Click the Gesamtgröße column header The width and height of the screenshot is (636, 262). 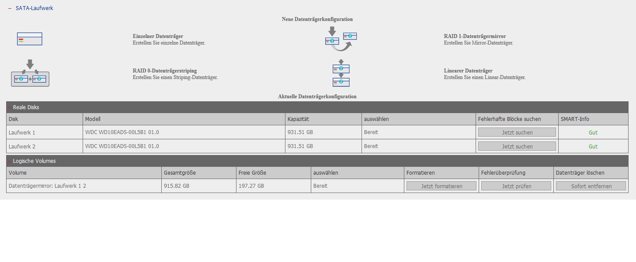[199, 173]
